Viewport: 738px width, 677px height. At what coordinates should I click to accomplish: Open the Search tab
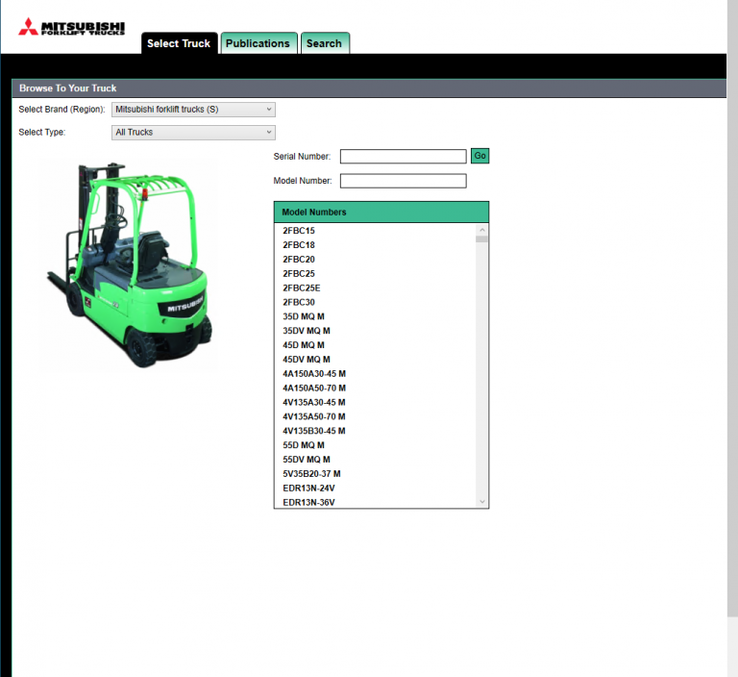(x=324, y=43)
